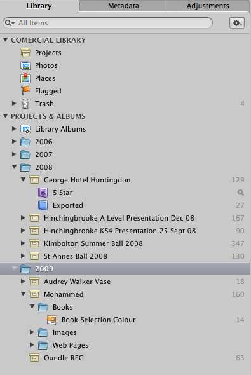Open 5 Star smart album search settings
Viewport: 251px width, 375px height.
coord(240,193)
